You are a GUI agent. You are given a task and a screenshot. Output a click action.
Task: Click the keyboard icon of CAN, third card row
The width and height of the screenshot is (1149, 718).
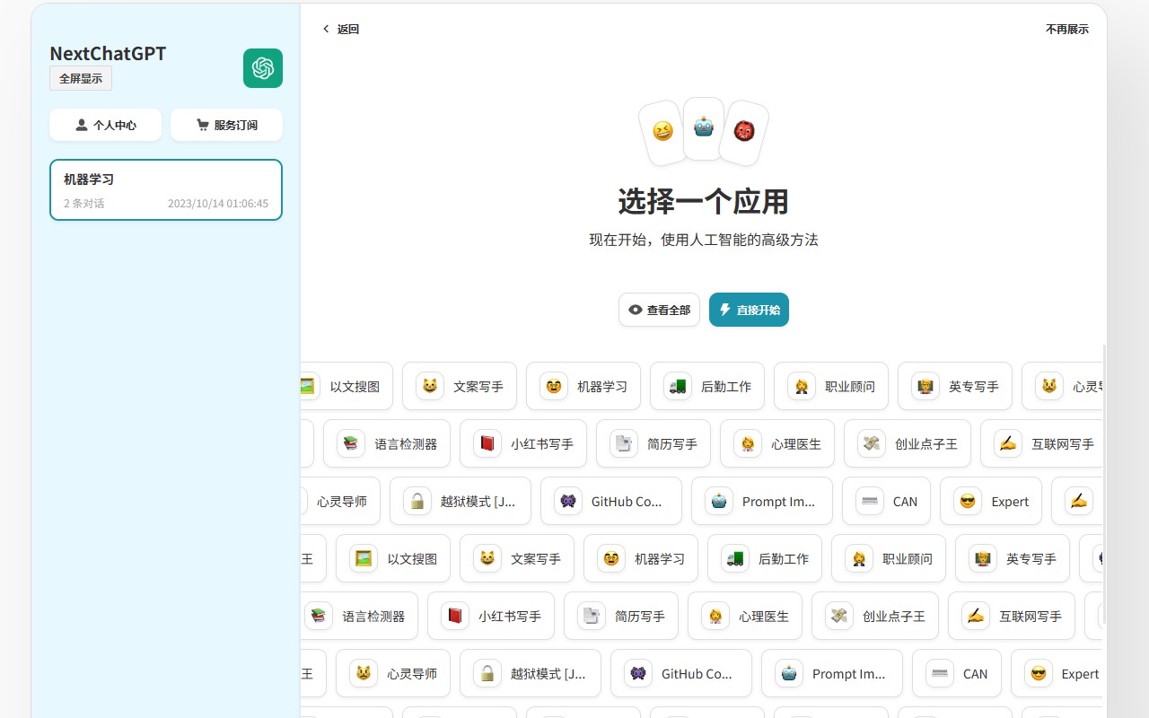(x=870, y=502)
